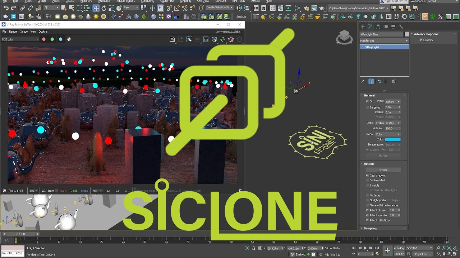
Task: Select the rectangular selection region icon
Action: tap(79, 8)
